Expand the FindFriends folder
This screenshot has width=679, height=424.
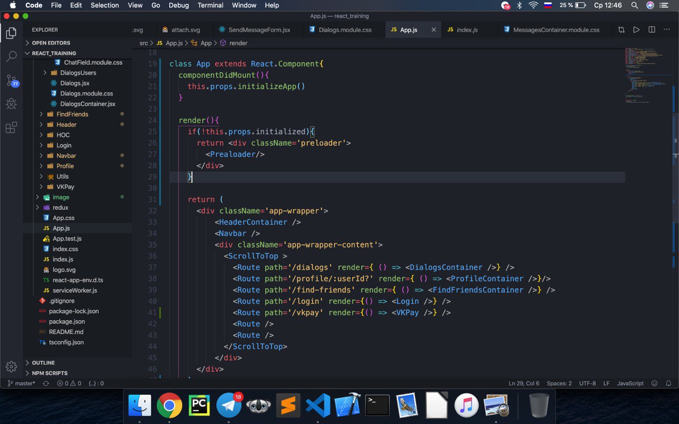pyautogui.click(x=72, y=114)
